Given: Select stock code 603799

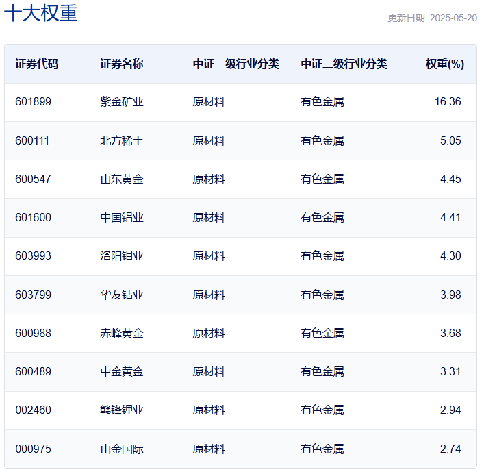Looking at the screenshot, I should point(34,295).
